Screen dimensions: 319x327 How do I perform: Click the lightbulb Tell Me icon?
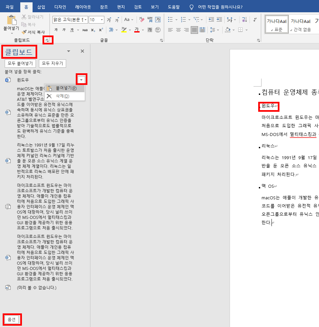tap(191, 7)
